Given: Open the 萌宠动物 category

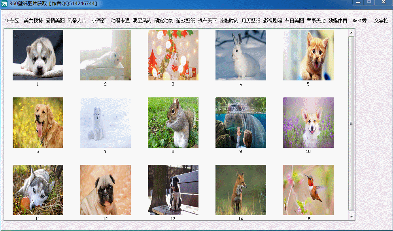Looking at the screenshot, I should pyautogui.click(x=164, y=20).
